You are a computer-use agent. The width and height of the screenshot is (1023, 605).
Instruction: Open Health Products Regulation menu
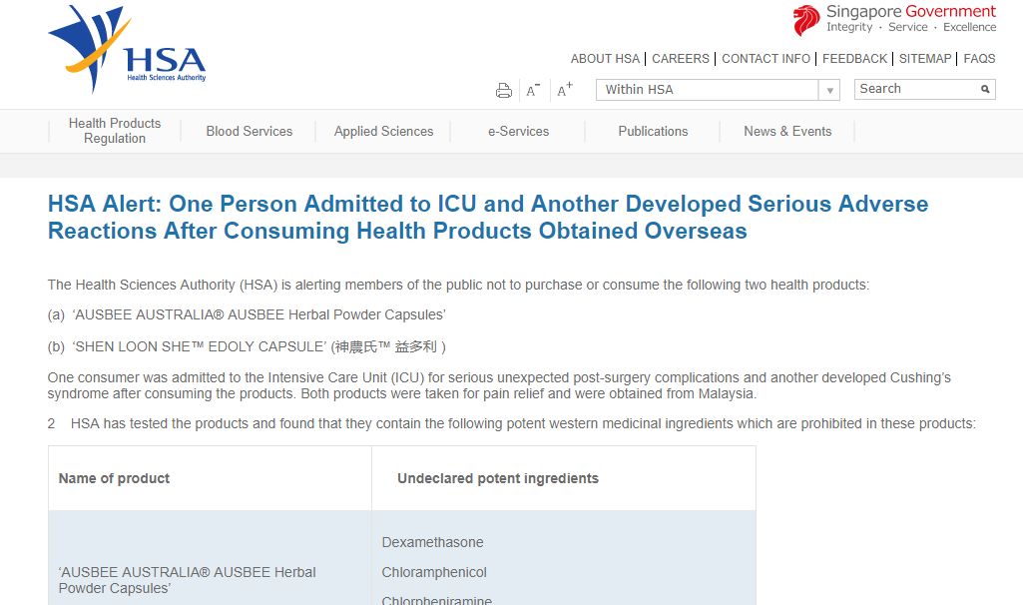tap(115, 131)
